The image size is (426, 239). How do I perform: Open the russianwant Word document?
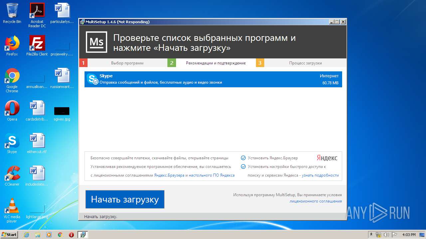62,78
